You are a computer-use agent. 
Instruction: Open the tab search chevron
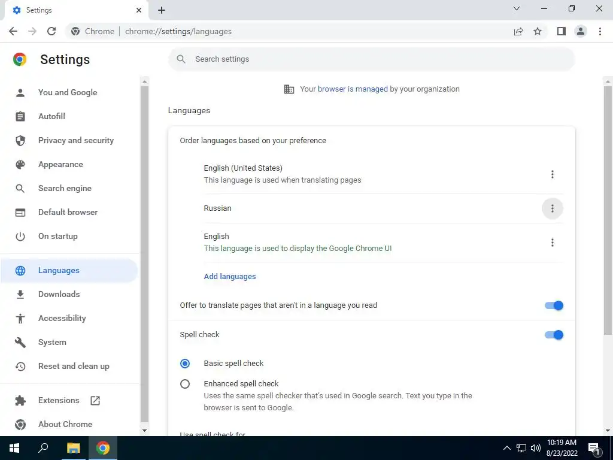coord(517,8)
